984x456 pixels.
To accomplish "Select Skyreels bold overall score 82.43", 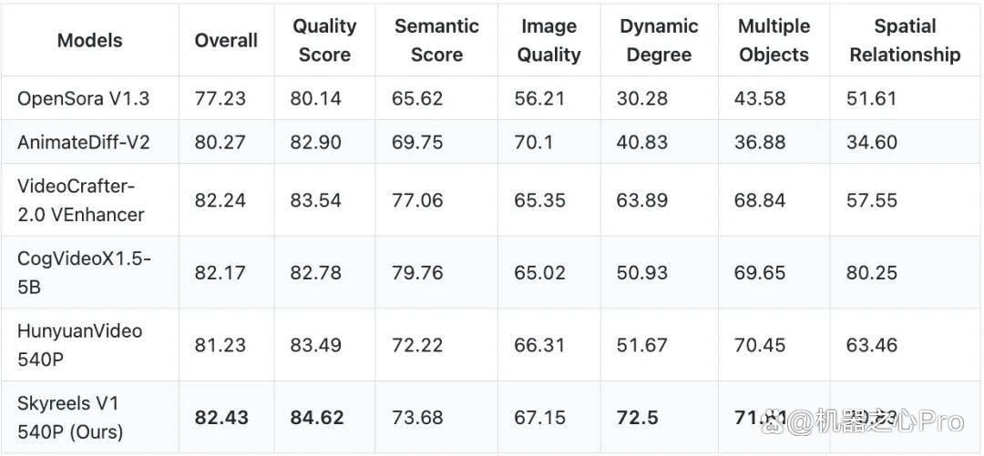I will pyautogui.click(x=221, y=418).
